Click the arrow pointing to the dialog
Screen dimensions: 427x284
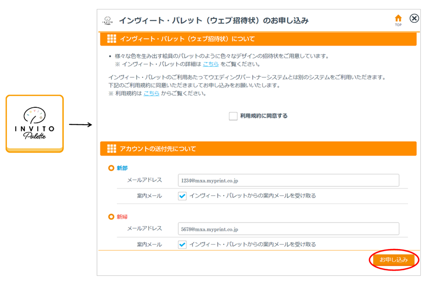click(80, 124)
